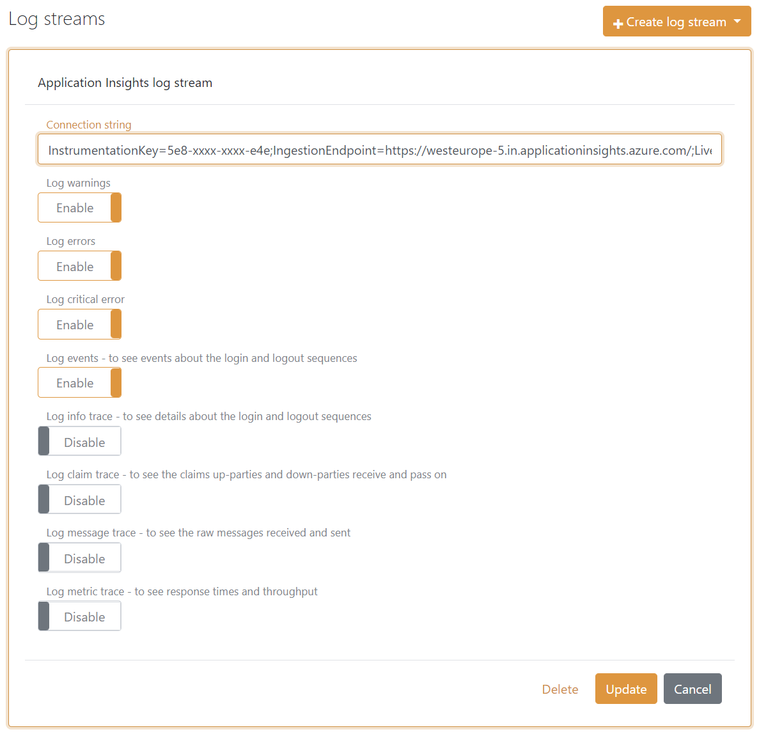Toggle off Log events for login sequences
The height and width of the screenshot is (734, 759).
click(79, 382)
